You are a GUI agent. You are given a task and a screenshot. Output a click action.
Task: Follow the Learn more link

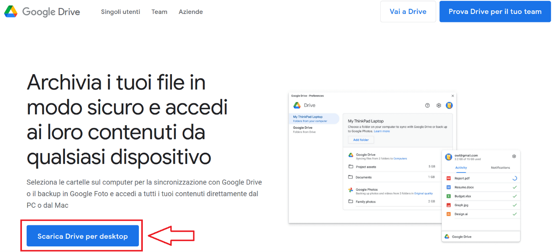[382, 131]
